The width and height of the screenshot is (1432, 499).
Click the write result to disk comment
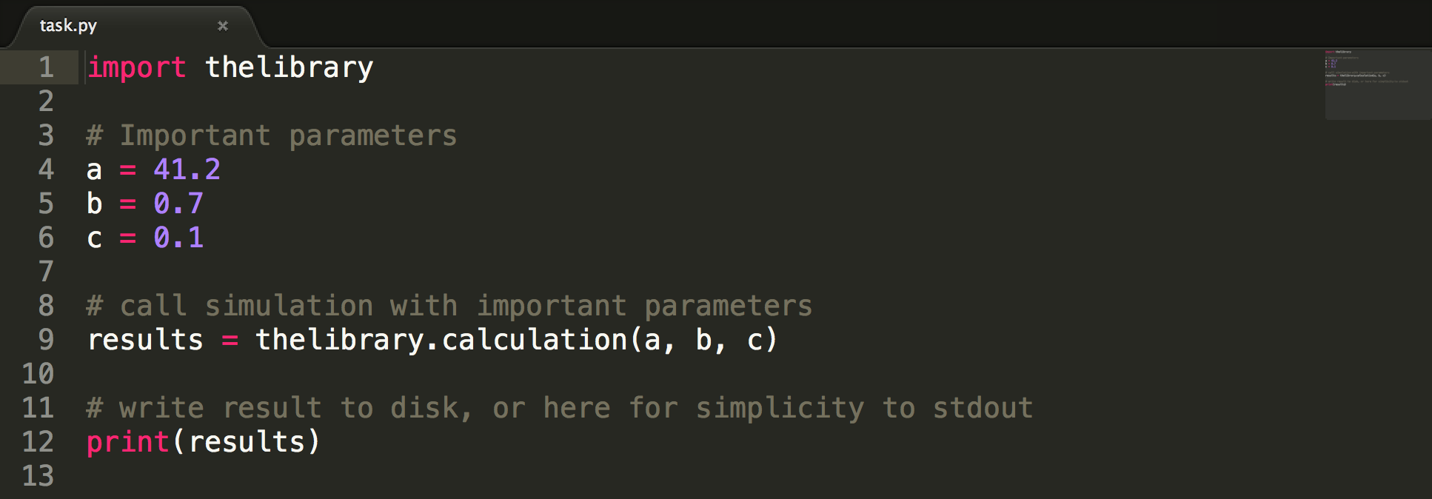click(x=560, y=408)
